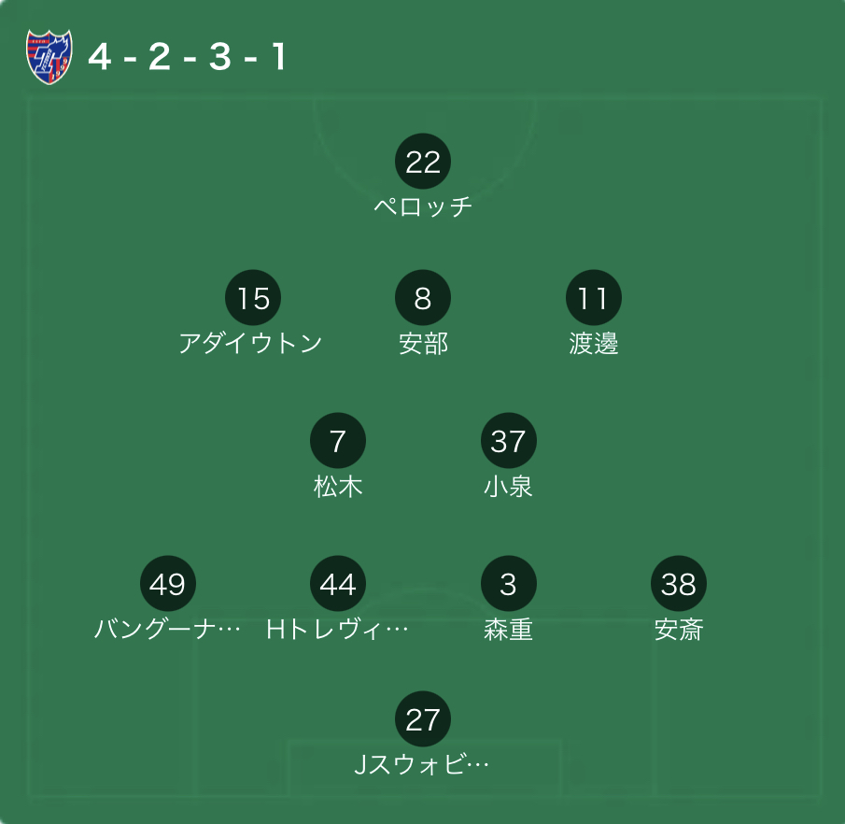The height and width of the screenshot is (824, 845).
Task: Select player number 8 circle
Action: (423, 298)
